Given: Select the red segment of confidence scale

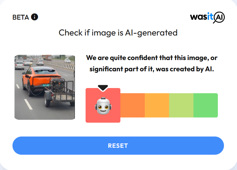Looking at the screenshot, I should pos(103,105).
